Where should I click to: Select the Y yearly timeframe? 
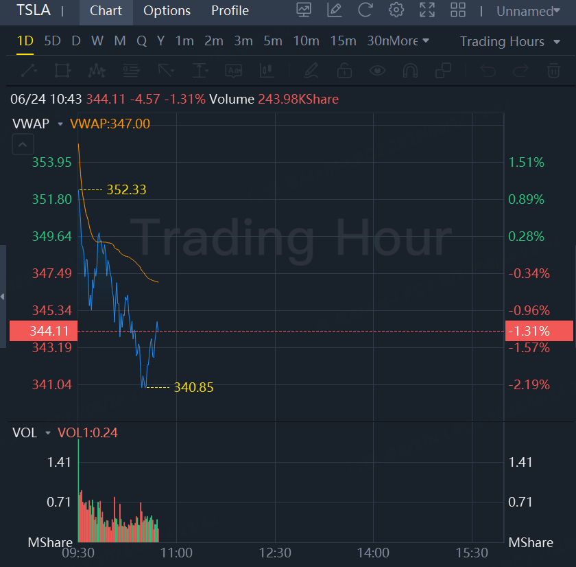pos(160,40)
